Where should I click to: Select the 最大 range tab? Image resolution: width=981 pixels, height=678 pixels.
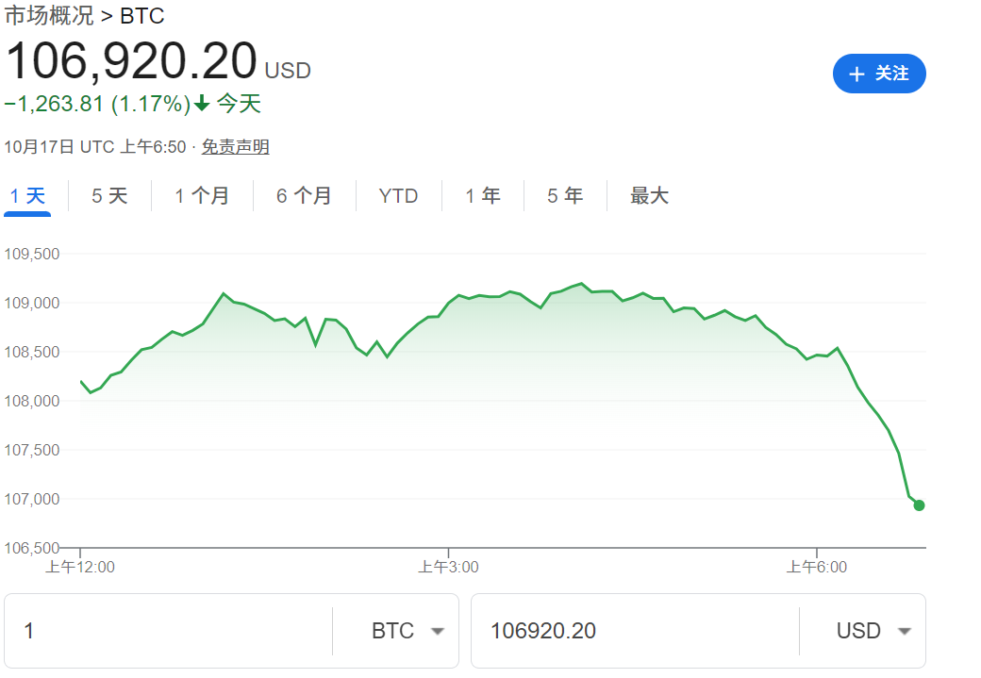pos(649,196)
